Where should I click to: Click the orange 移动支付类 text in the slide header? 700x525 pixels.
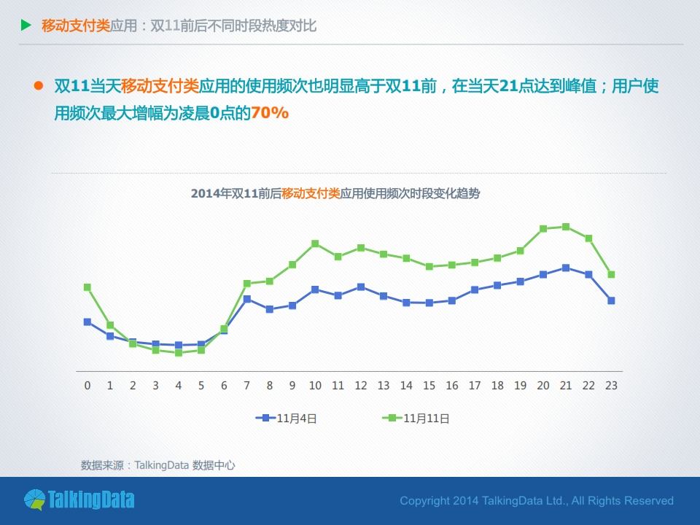tap(76, 26)
